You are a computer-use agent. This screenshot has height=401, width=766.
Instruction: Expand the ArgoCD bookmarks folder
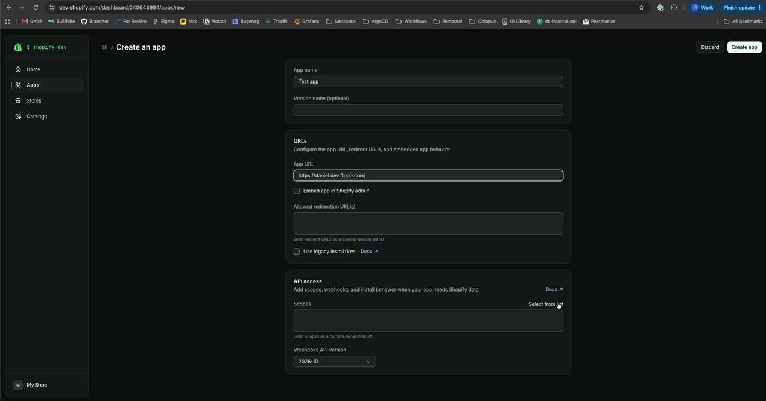[375, 22]
